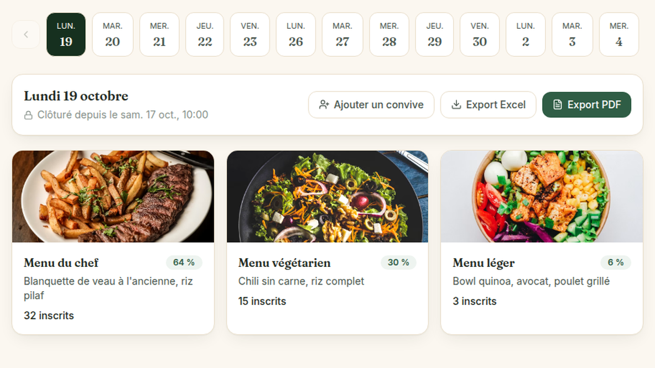Open the Menu du chef steak photo
Screen dimensions: 655x368
pyautogui.click(x=113, y=197)
